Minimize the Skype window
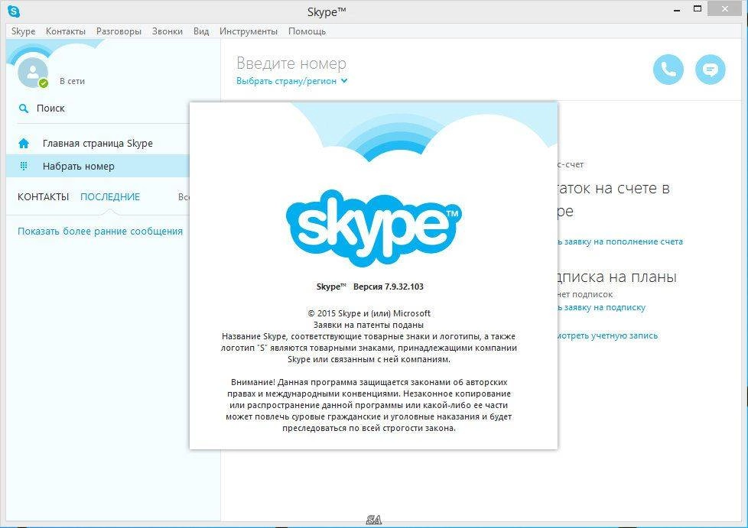 click(676, 10)
